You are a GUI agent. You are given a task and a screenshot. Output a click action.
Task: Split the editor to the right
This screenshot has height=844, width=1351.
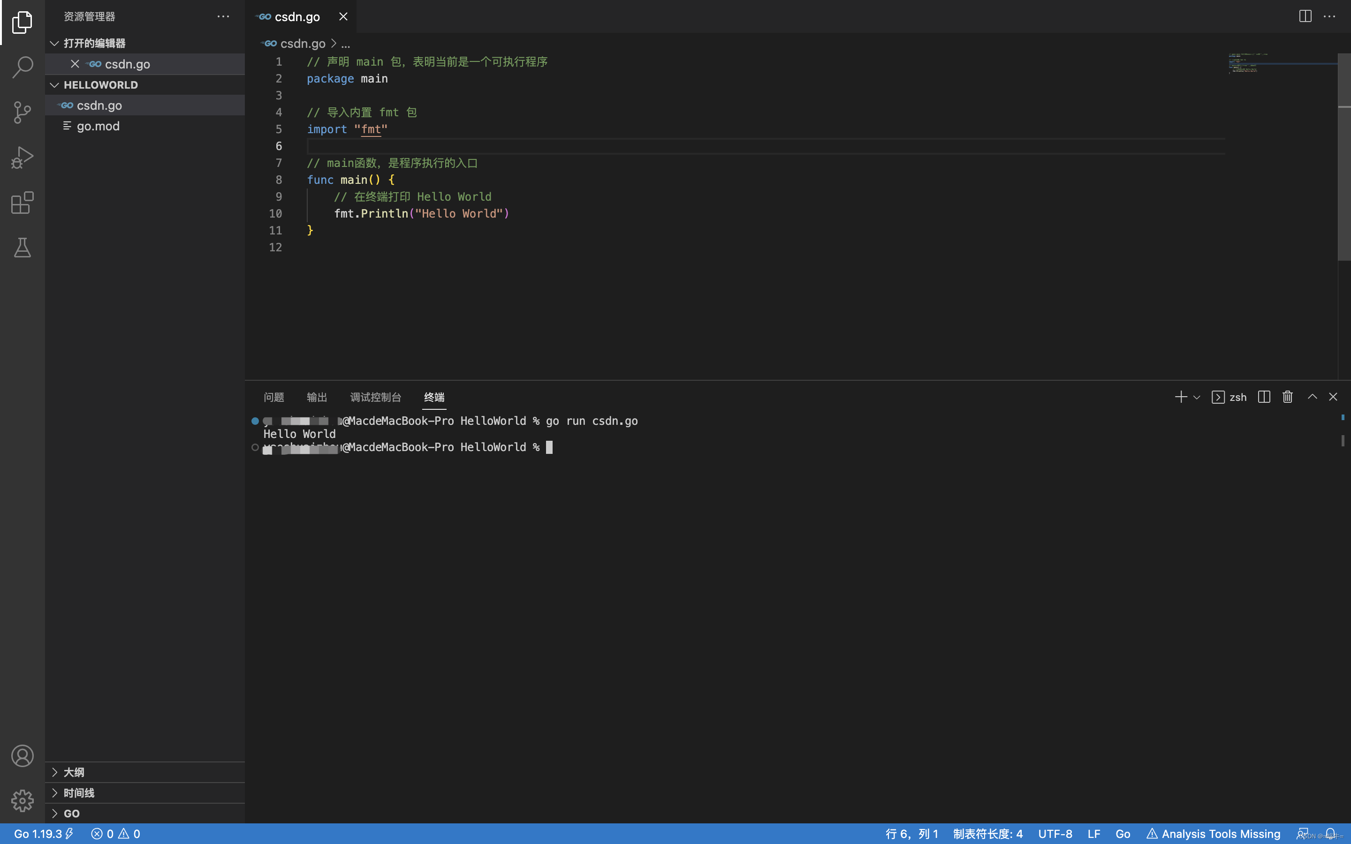1305,16
